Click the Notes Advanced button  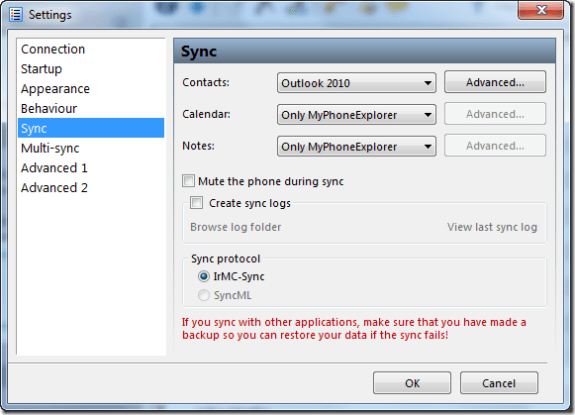click(x=495, y=146)
